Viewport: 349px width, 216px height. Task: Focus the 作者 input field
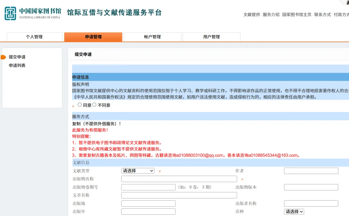pos(311,171)
